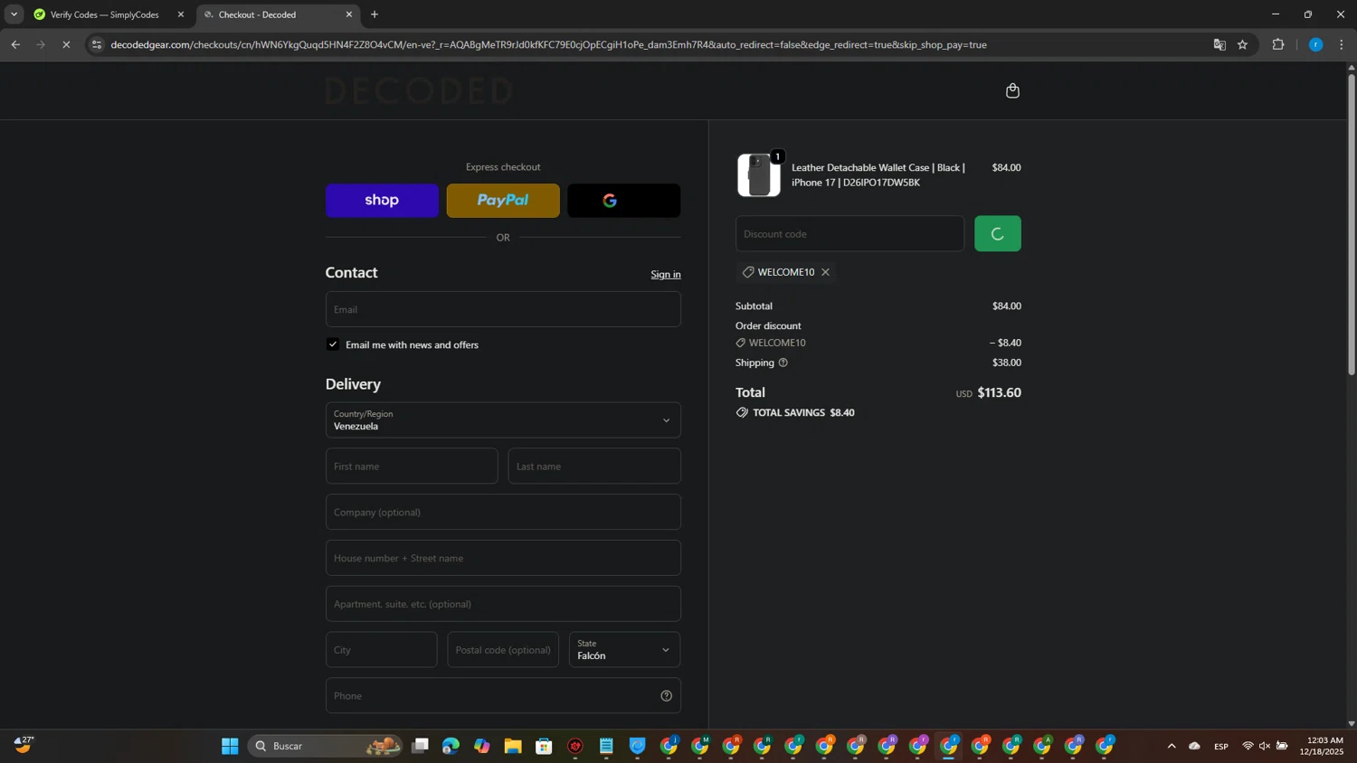Open a new browser tab
This screenshot has width=1357, height=763.
pos(375,14)
